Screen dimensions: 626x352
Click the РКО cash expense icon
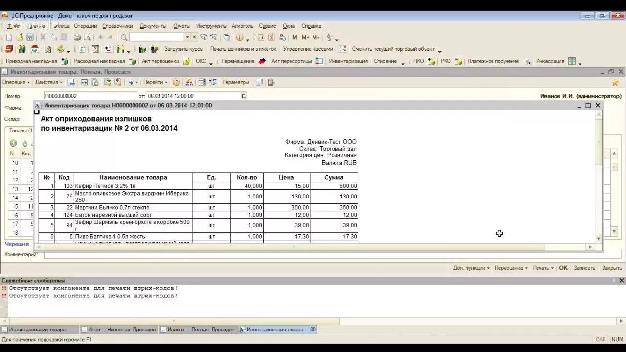[459, 61]
